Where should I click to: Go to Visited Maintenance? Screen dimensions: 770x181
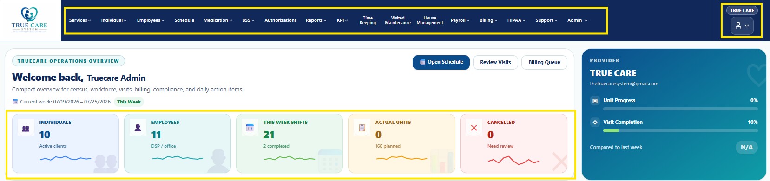tap(398, 20)
